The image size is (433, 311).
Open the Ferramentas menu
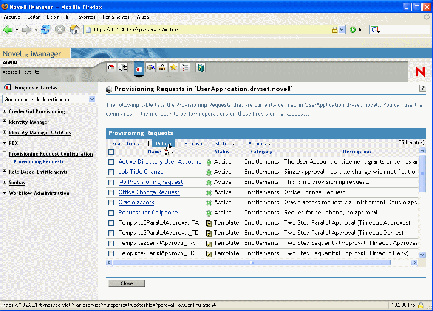point(116,17)
